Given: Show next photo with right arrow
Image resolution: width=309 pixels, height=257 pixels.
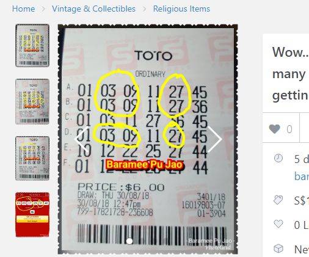Looking at the screenshot, I should point(215,139).
